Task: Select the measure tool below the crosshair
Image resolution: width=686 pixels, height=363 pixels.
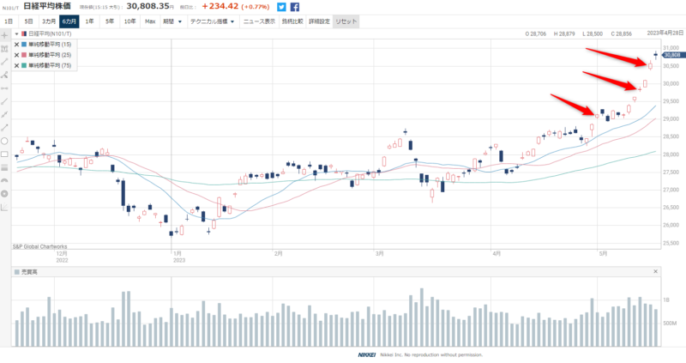Action: (x=4, y=49)
